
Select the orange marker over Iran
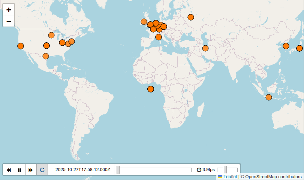pos(205,48)
